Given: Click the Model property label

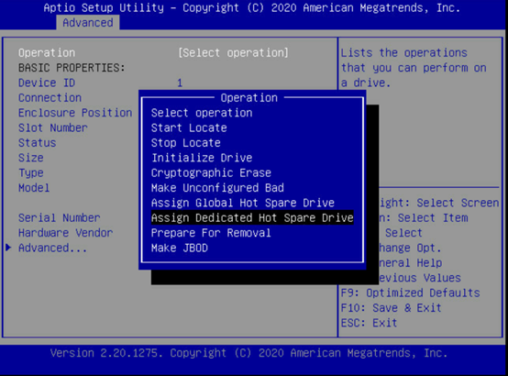Looking at the screenshot, I should [34, 188].
